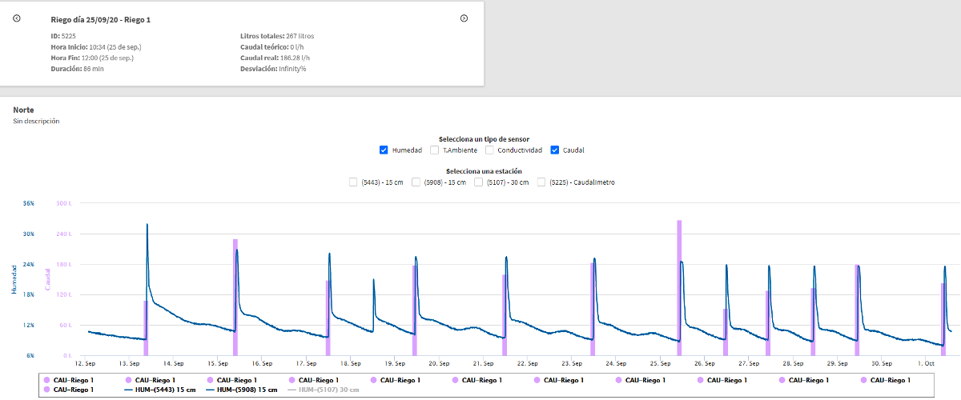This screenshot has height=400, width=961.
Task: Show the greyed HUM-(5107) 30 cm series
Action: point(323,390)
